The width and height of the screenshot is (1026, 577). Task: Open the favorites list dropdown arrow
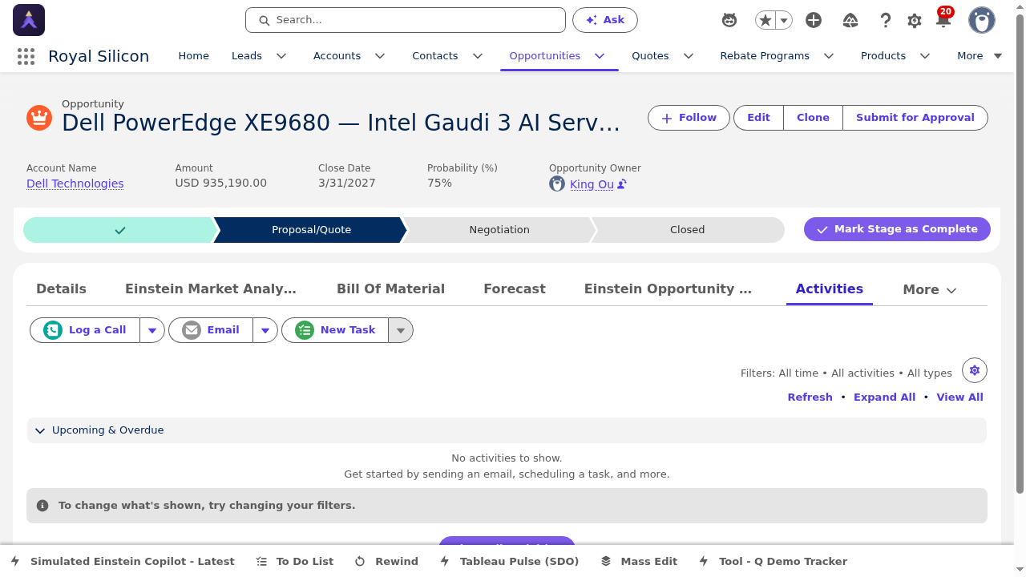[784, 20]
